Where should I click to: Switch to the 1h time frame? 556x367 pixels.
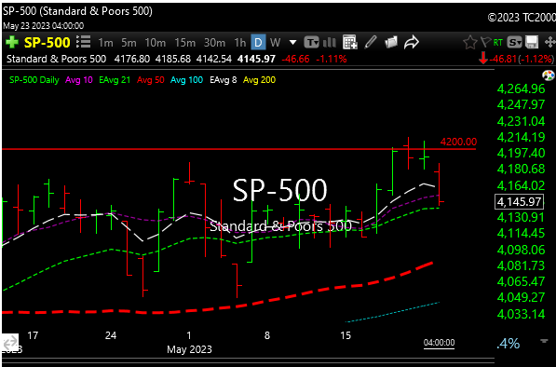click(x=239, y=43)
